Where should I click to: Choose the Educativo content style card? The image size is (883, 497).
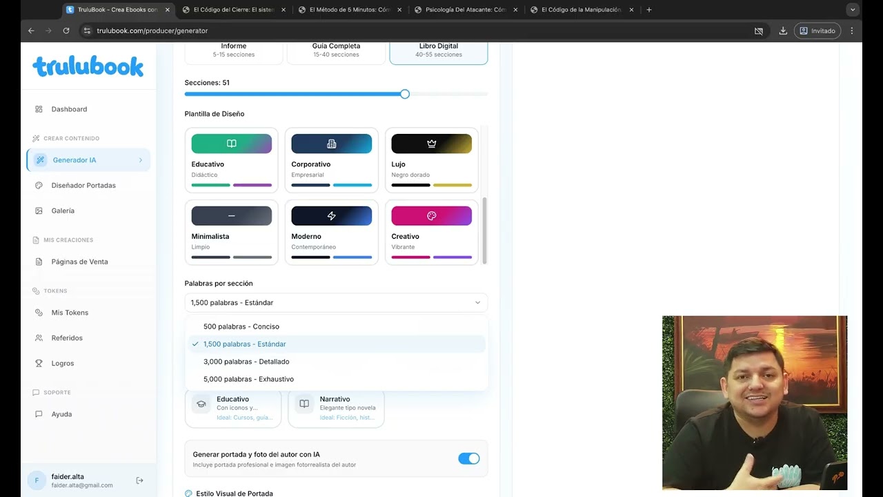pyautogui.click(x=233, y=408)
